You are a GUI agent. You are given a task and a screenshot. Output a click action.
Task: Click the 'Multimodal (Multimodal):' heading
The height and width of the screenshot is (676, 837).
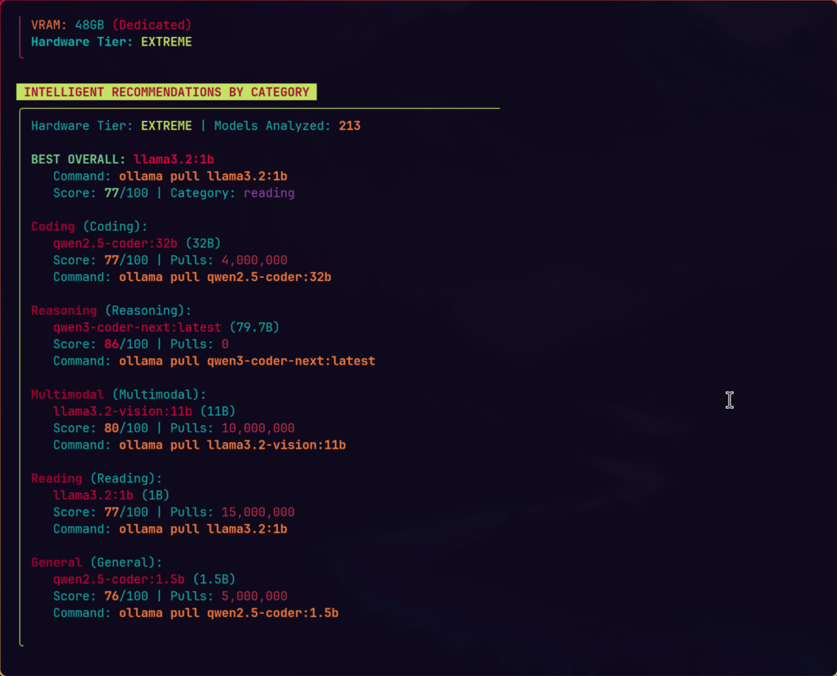click(x=118, y=395)
